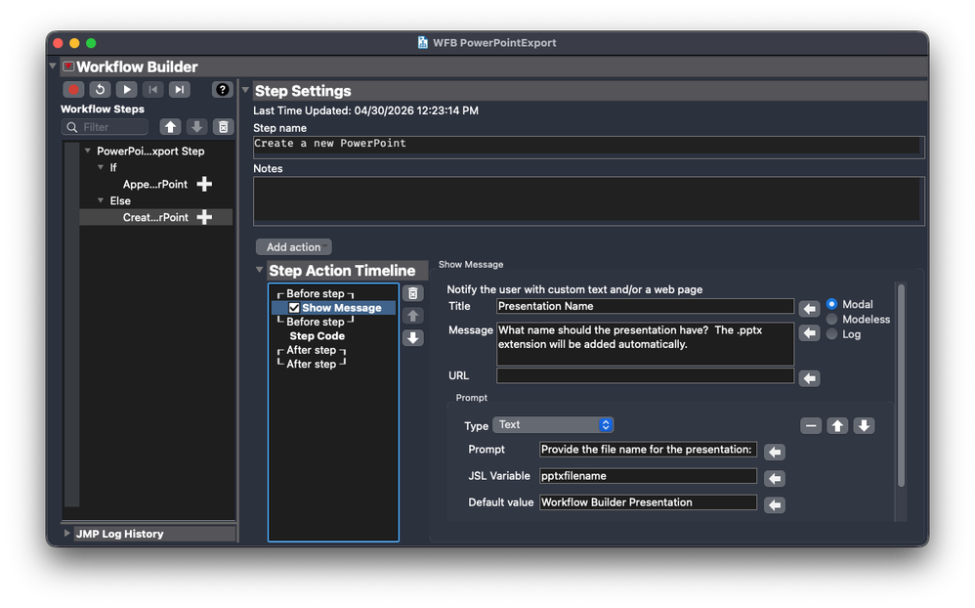975x608 pixels.
Task: Click the red record workflow button
Action: [73, 90]
